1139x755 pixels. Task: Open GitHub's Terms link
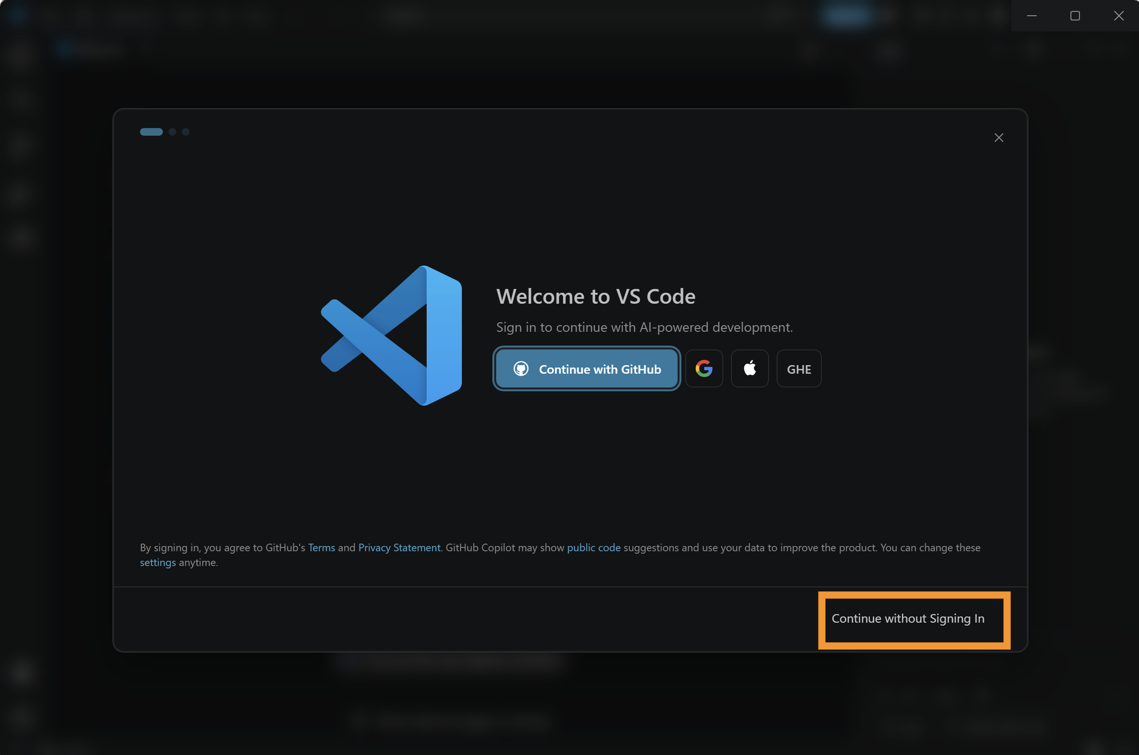(x=321, y=547)
